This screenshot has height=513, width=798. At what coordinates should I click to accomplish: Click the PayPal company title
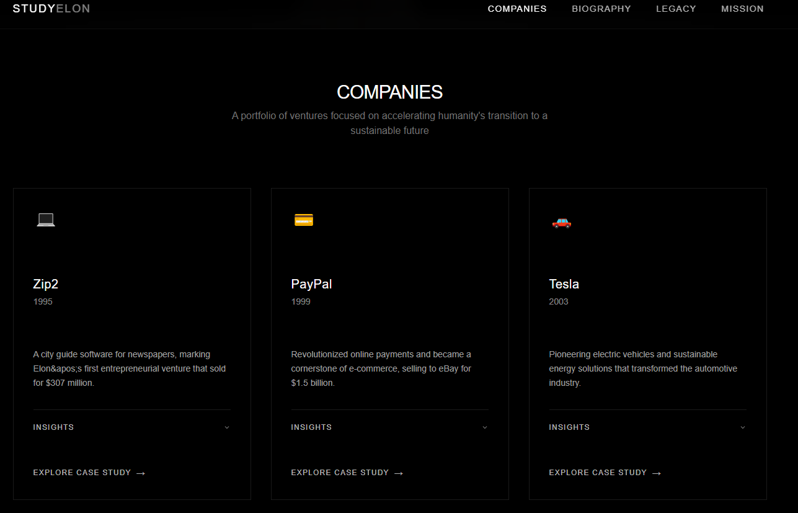[x=311, y=284]
